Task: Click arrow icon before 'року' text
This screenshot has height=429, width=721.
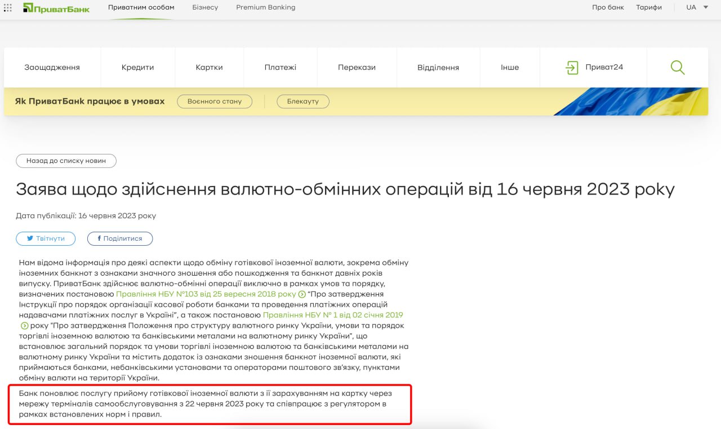Action: pyautogui.click(x=24, y=326)
